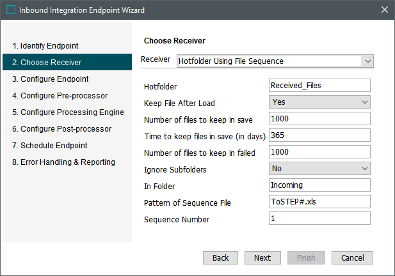Viewport: 395px width, 276px height.
Task: Go to Identify Endpoint step
Action: pos(45,46)
